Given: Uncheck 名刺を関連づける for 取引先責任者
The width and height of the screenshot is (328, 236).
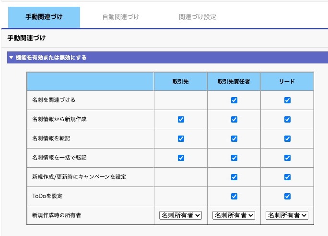Looking at the screenshot, I should 234,100.
